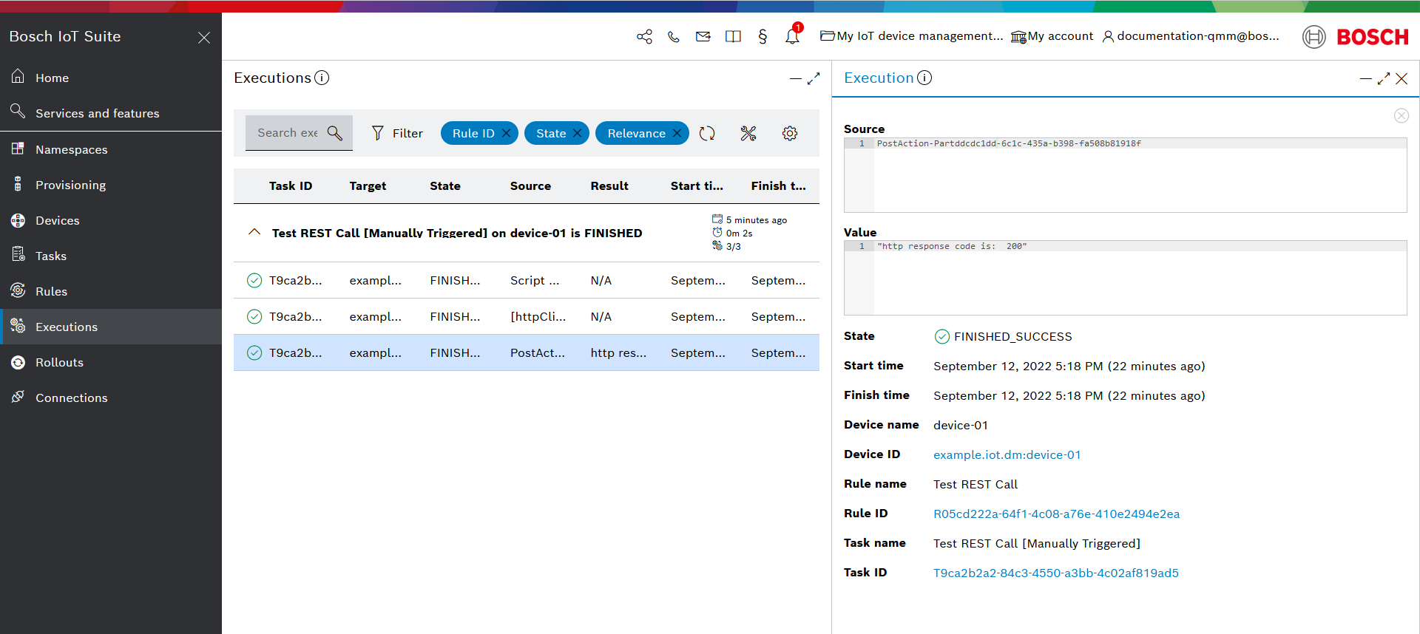Click inside the Value code box
The height and width of the screenshot is (634, 1420).
(1126, 278)
